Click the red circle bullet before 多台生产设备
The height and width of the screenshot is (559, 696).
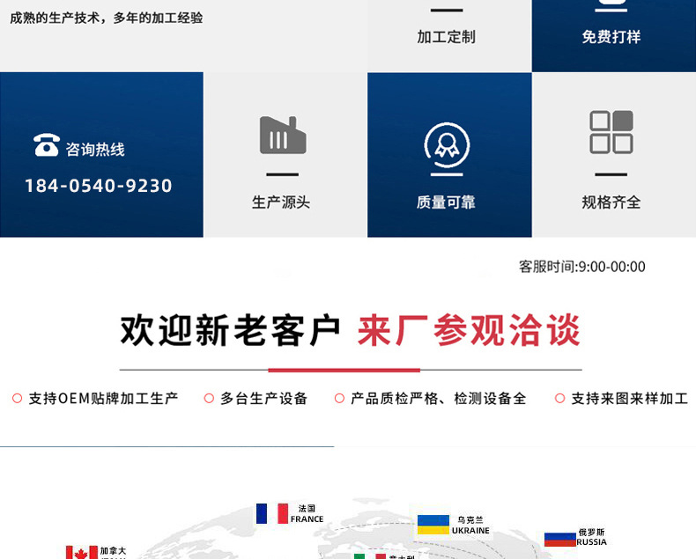209,398
